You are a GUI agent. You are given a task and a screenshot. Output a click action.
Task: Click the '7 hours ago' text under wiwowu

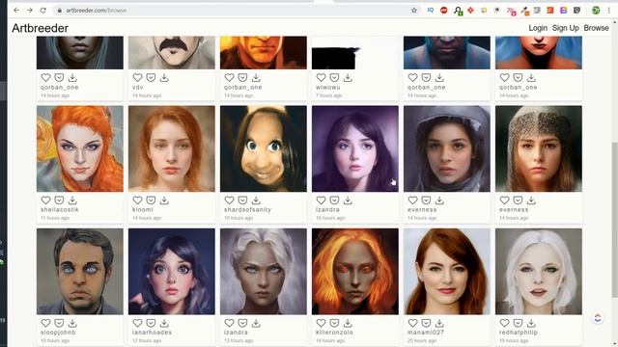tap(328, 95)
